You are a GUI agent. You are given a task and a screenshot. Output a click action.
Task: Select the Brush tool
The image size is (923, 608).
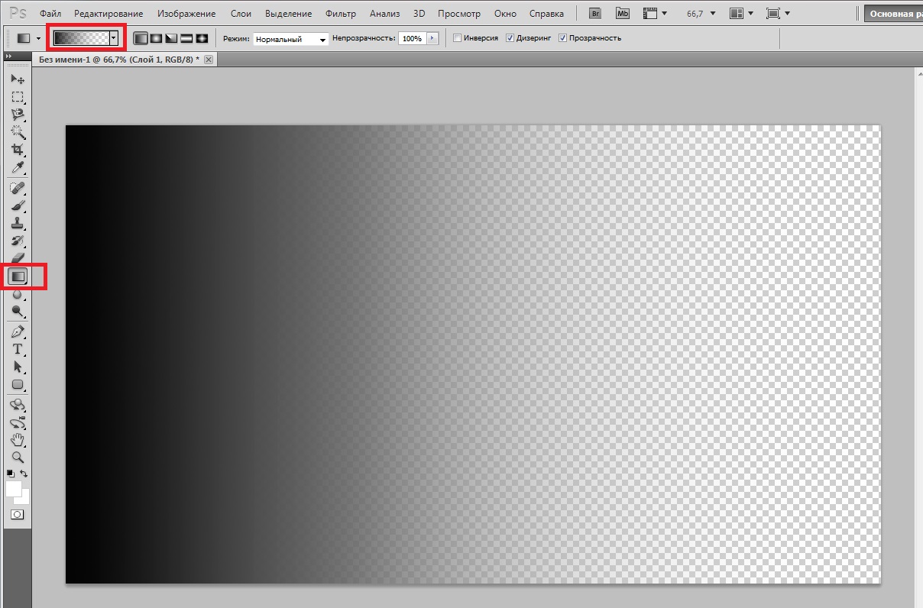point(17,205)
